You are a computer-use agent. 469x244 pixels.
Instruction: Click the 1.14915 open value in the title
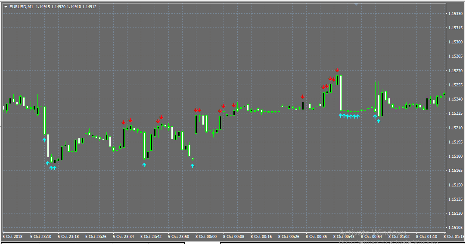point(43,6)
